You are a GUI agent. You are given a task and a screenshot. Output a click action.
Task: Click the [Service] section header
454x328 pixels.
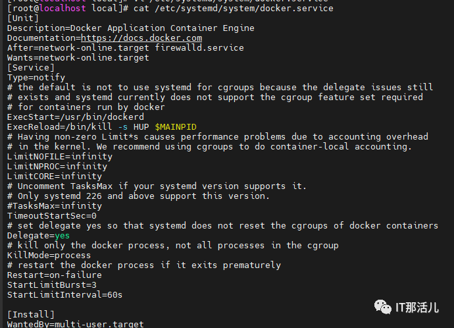(31, 68)
